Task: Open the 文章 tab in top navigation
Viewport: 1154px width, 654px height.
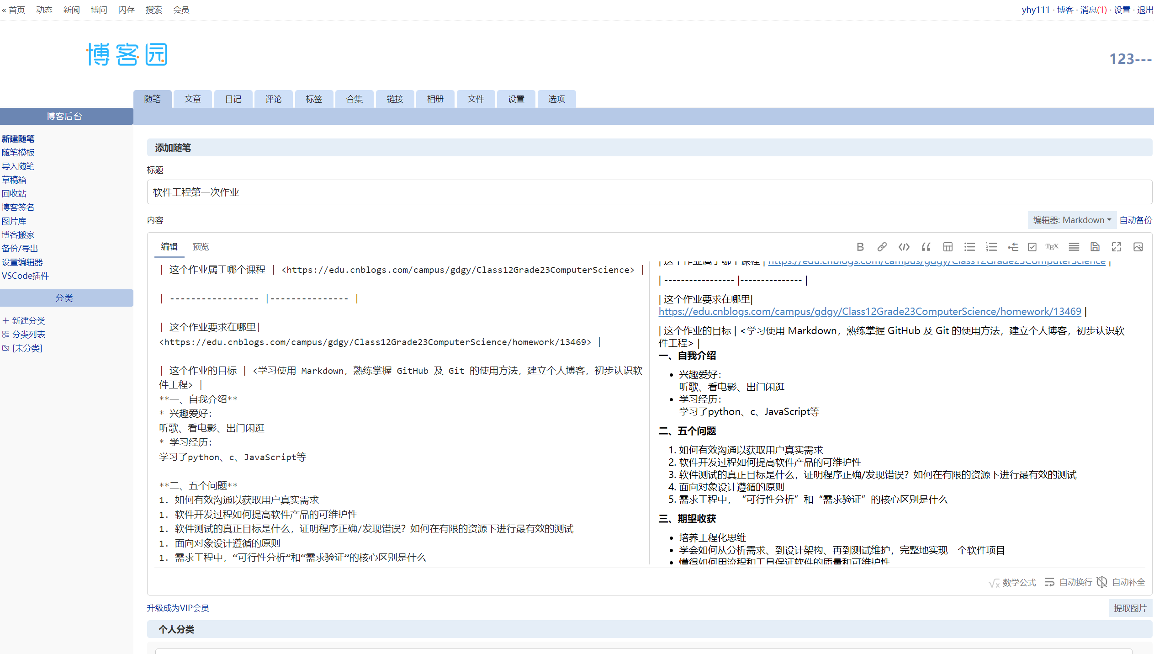Action: click(192, 99)
